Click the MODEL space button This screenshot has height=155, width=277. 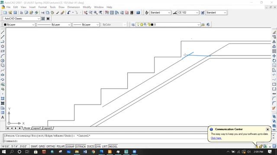click(113, 146)
